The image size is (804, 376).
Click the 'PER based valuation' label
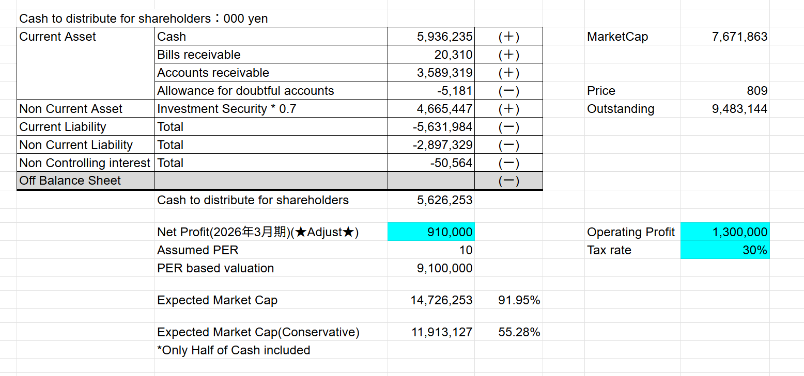point(215,268)
